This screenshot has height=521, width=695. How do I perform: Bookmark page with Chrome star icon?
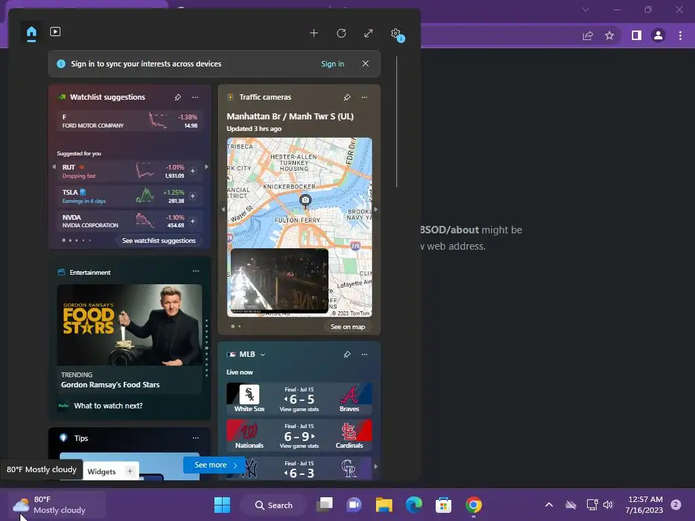click(609, 35)
